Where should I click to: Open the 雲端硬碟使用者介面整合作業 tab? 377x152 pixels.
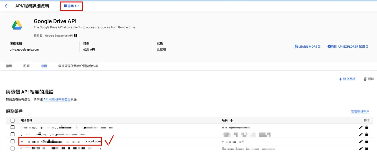[78, 66]
